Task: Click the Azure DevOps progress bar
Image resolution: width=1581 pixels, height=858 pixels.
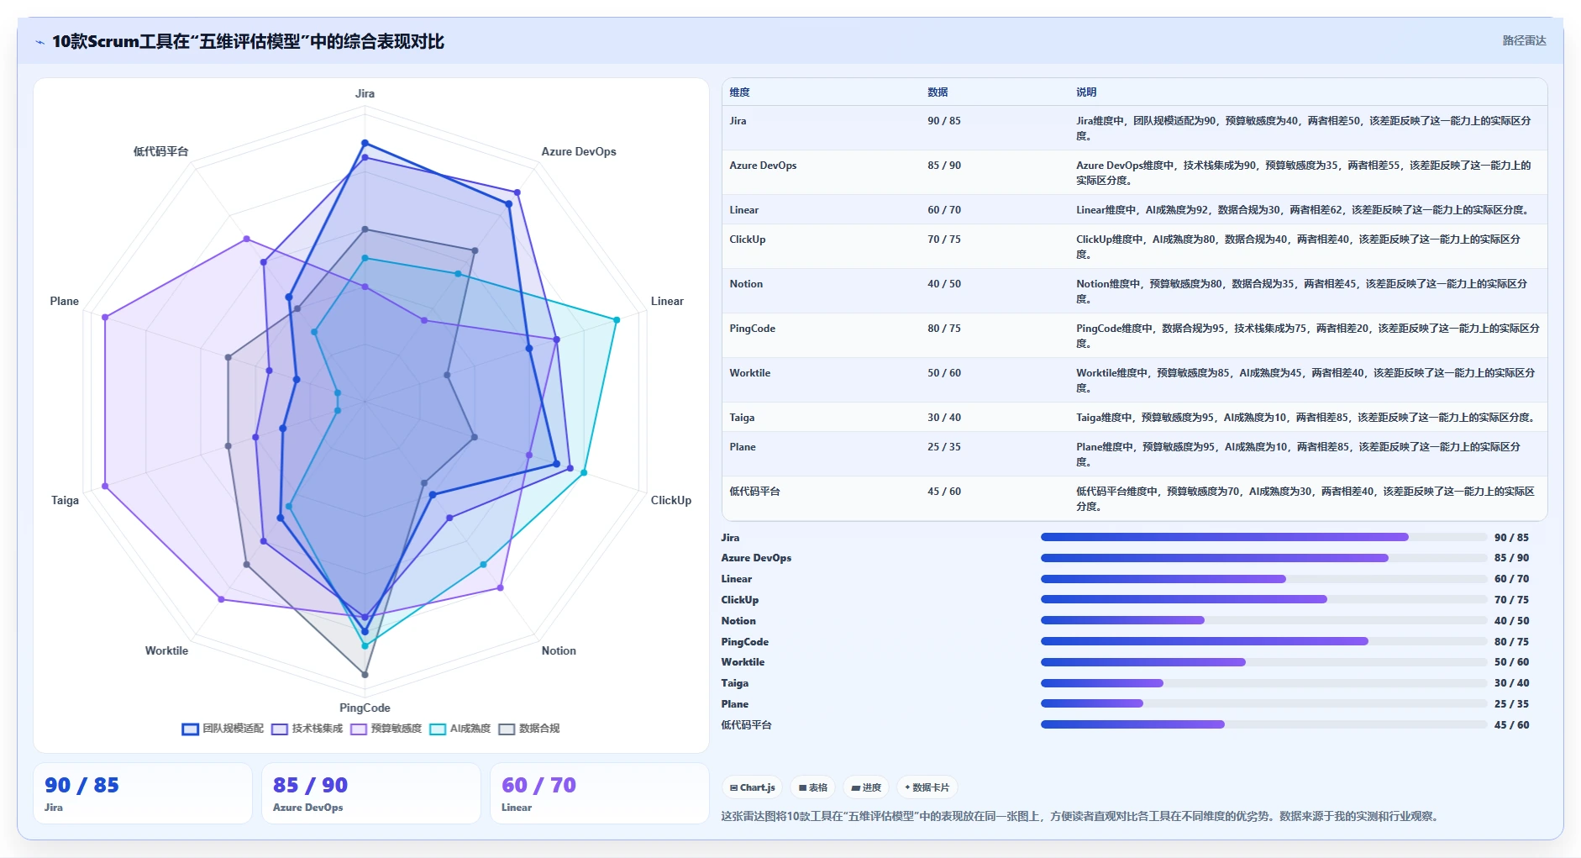Action: point(1263,558)
